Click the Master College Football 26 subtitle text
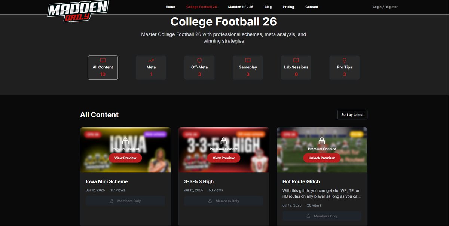The width and height of the screenshot is (449, 226). pos(224,37)
